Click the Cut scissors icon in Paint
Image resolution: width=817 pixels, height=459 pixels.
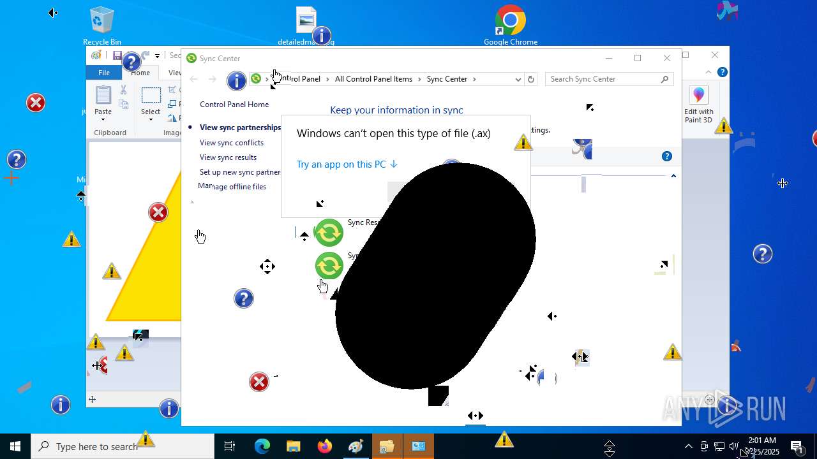coord(124,91)
